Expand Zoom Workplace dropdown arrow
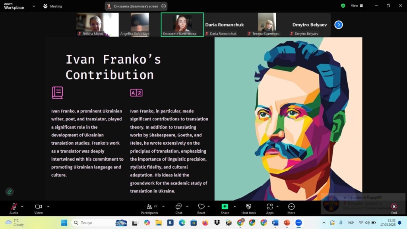 pyautogui.click(x=34, y=6)
